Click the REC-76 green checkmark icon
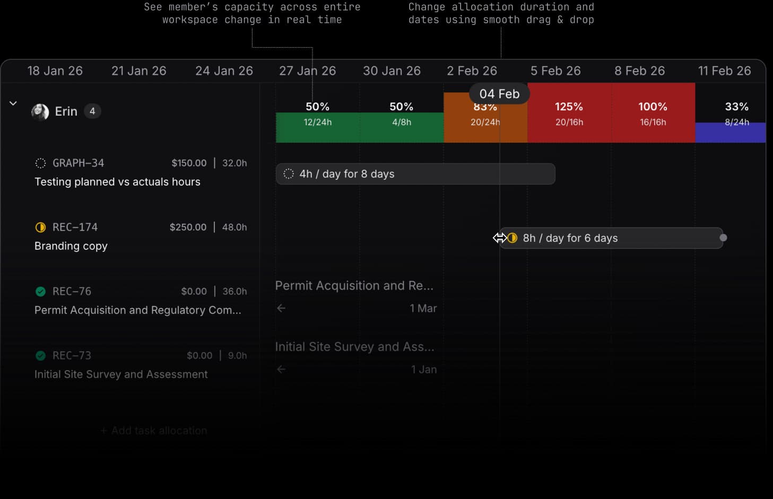Image resolution: width=773 pixels, height=499 pixels. click(40, 292)
